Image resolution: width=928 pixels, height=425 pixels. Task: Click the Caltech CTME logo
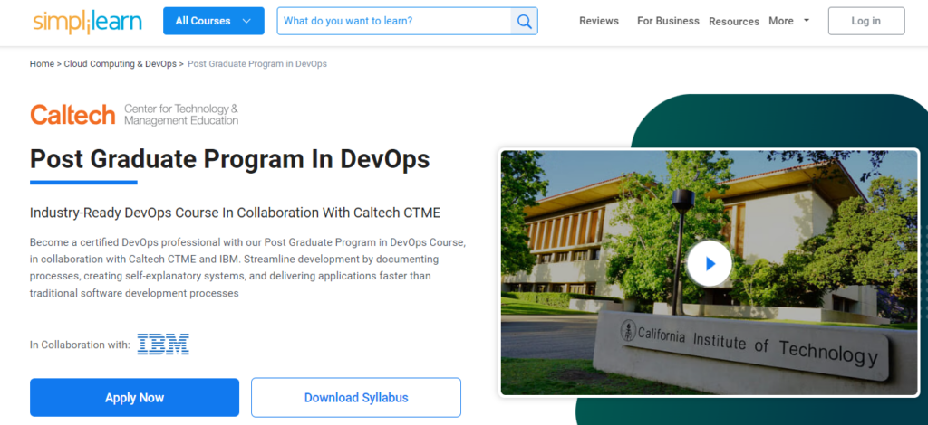point(134,115)
